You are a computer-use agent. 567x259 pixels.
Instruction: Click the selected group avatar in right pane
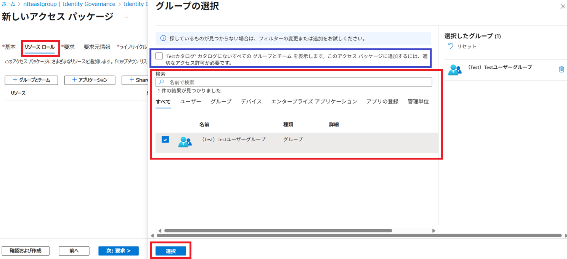[x=455, y=70]
